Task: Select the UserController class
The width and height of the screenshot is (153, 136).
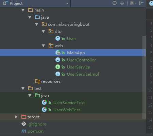Action: pyautogui.click(x=81, y=60)
